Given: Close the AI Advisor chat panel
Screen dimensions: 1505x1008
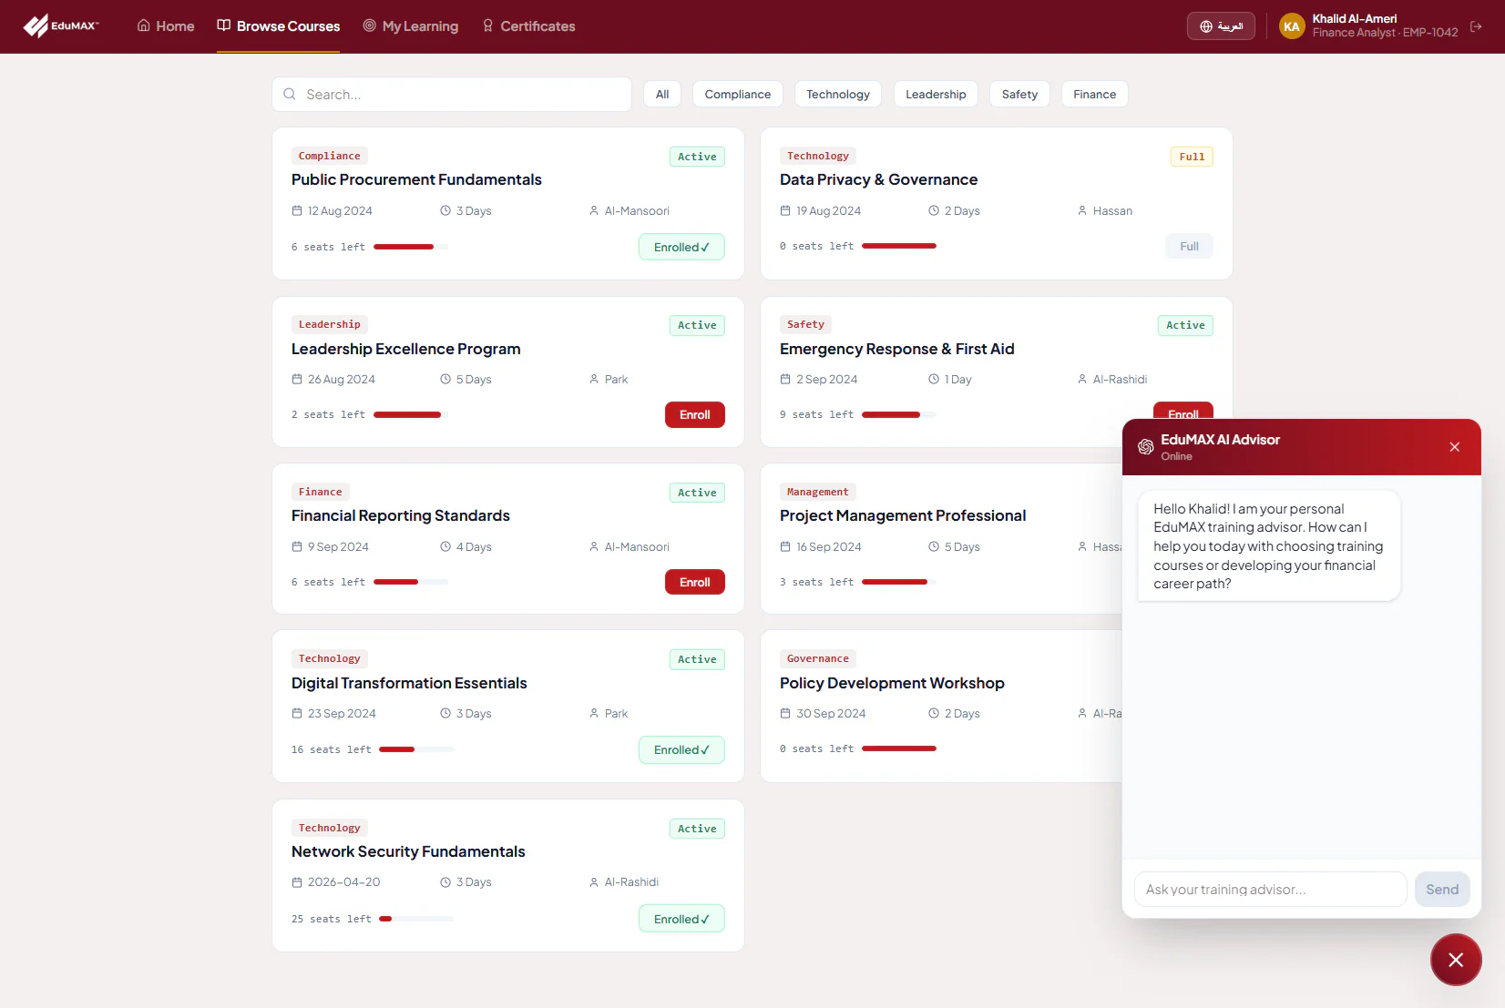Looking at the screenshot, I should coord(1454,446).
